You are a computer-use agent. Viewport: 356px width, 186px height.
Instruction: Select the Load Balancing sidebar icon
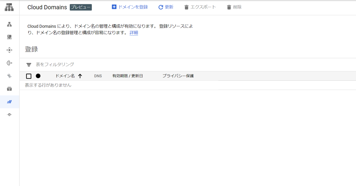9,24
